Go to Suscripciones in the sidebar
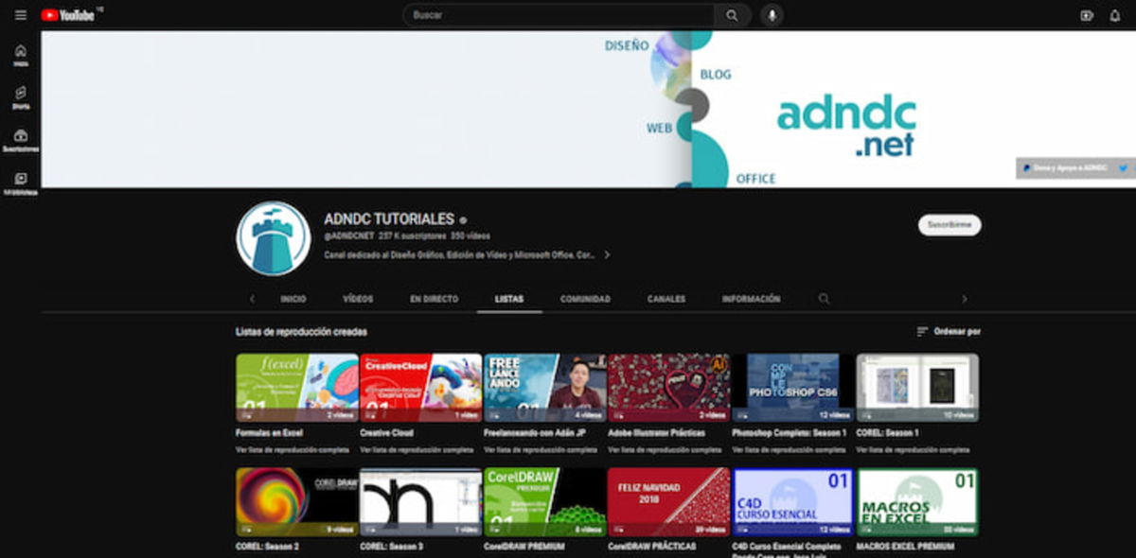The width and height of the screenshot is (1136, 558). coord(19,140)
